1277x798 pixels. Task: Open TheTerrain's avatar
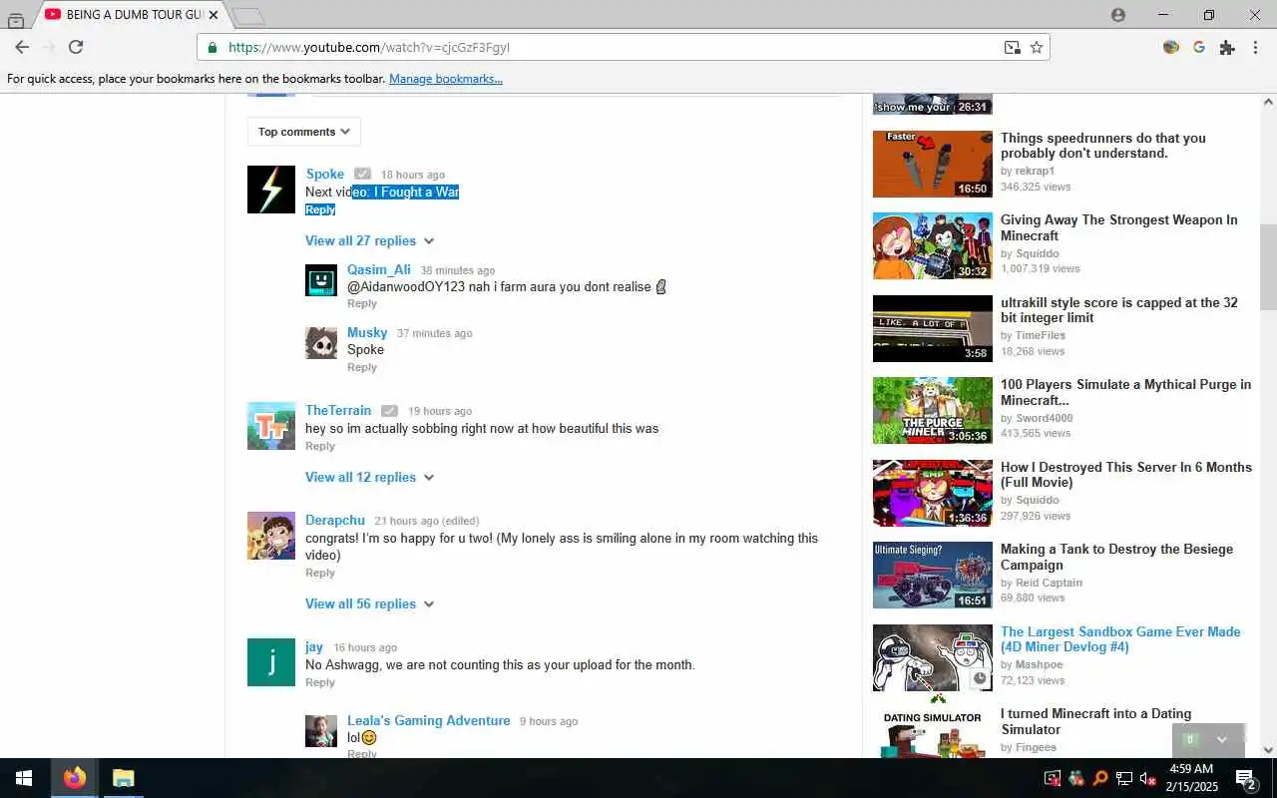(x=271, y=426)
